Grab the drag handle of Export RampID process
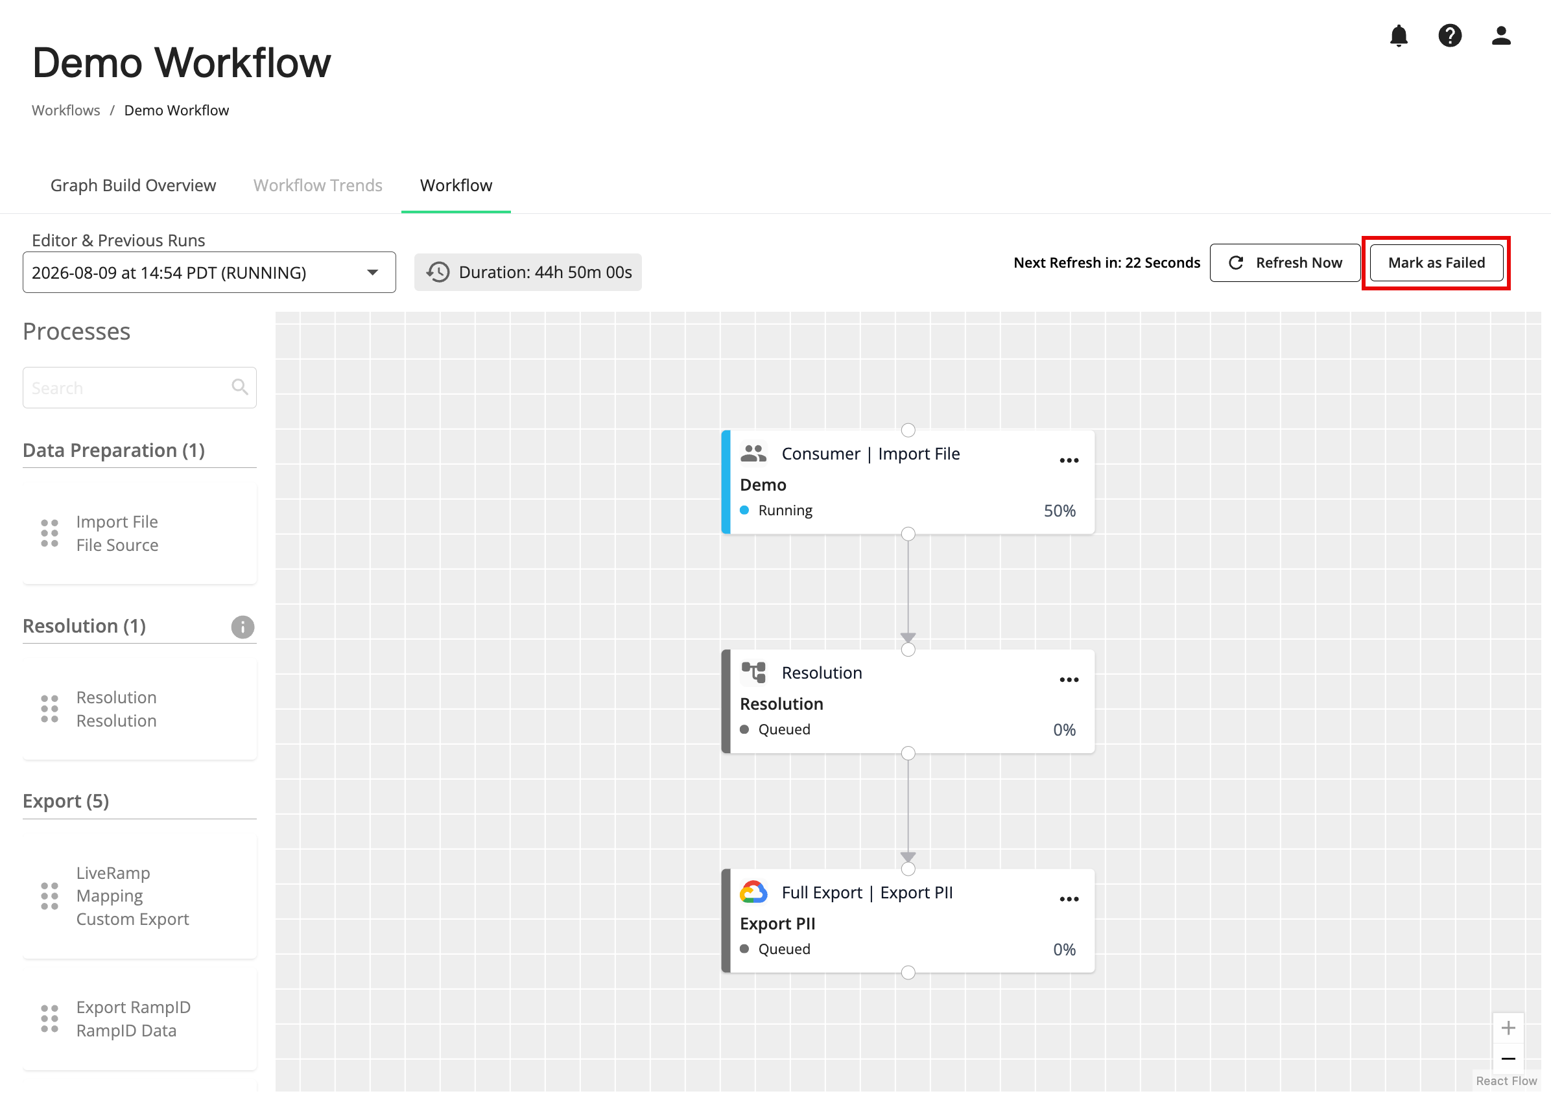Image resolution: width=1551 pixels, height=1098 pixels. (49, 1019)
